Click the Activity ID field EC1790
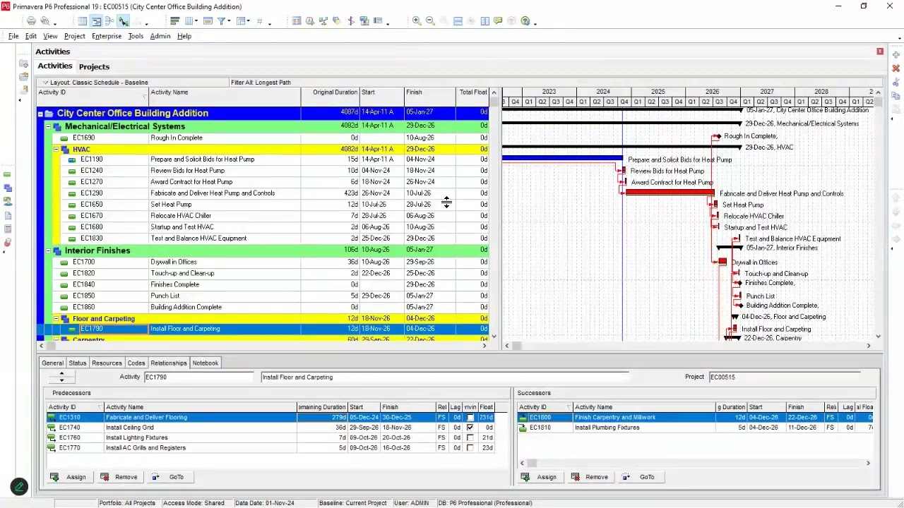This screenshot has height=508, width=904. coord(199,377)
